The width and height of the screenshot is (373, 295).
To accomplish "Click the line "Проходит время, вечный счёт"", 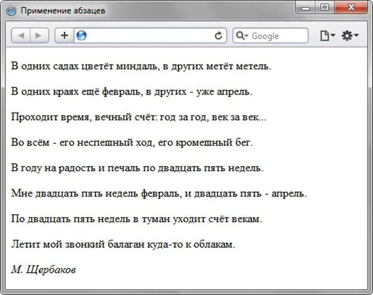I will point(139,117).
